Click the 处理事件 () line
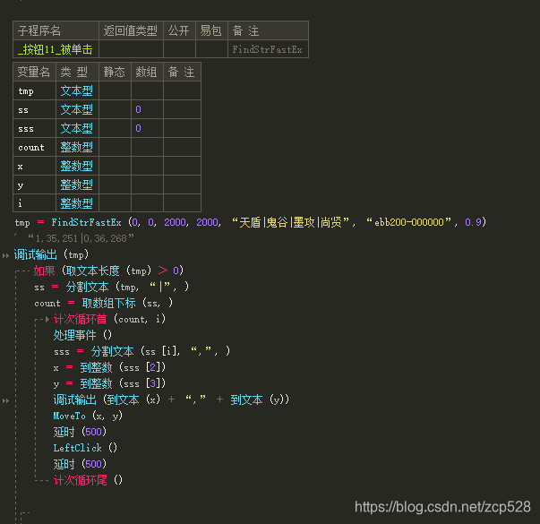This screenshot has height=524, width=540. (82, 335)
